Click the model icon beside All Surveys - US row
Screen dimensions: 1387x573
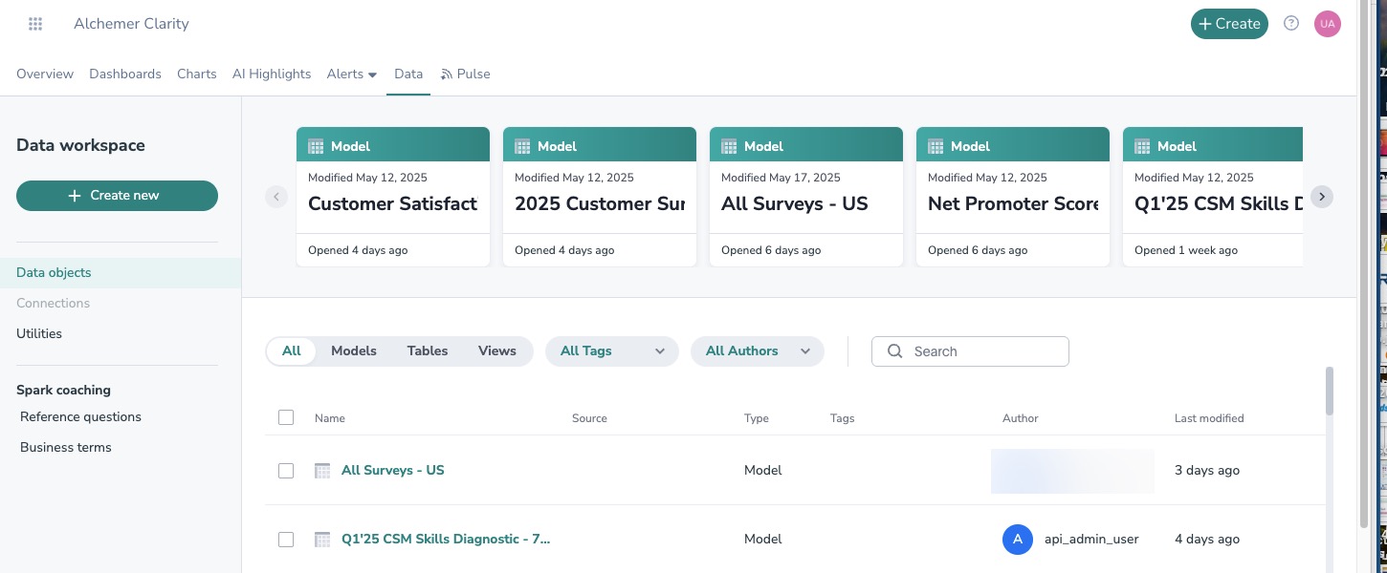click(x=322, y=471)
